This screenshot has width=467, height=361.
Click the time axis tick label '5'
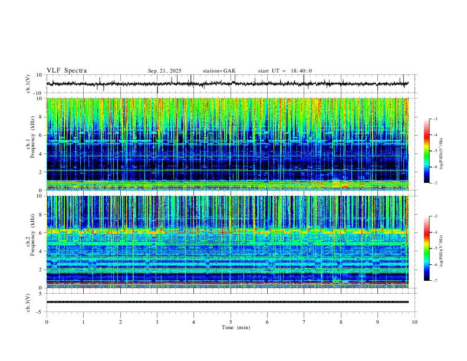[231, 322]
